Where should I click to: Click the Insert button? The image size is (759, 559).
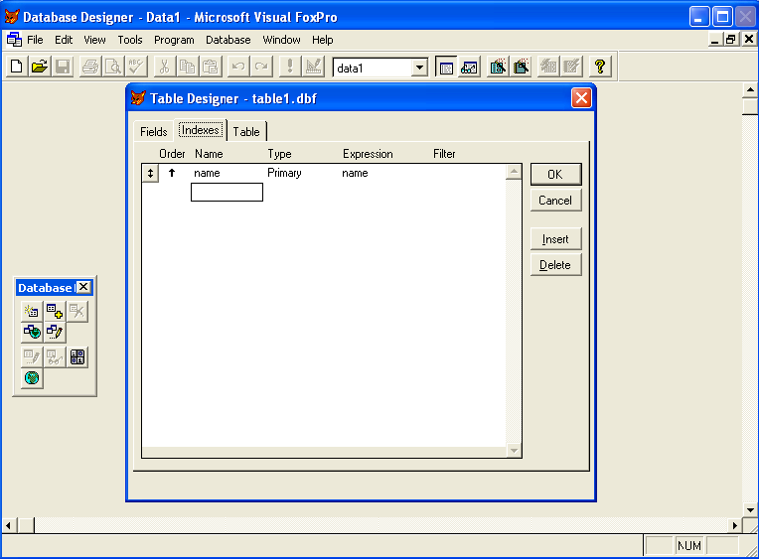coord(555,239)
